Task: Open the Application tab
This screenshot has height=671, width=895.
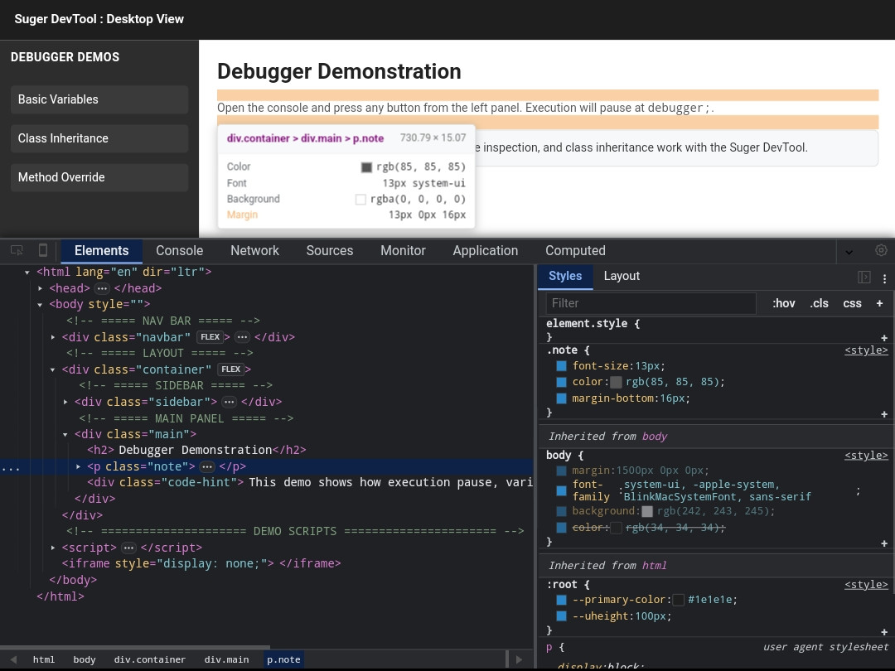Action: (485, 250)
